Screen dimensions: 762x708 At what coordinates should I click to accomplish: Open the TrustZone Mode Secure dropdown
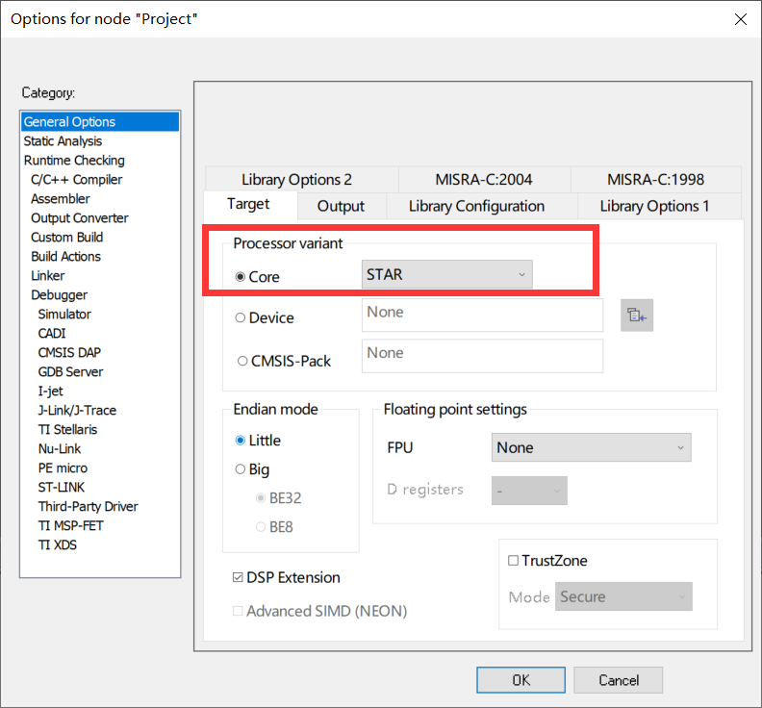tap(624, 596)
